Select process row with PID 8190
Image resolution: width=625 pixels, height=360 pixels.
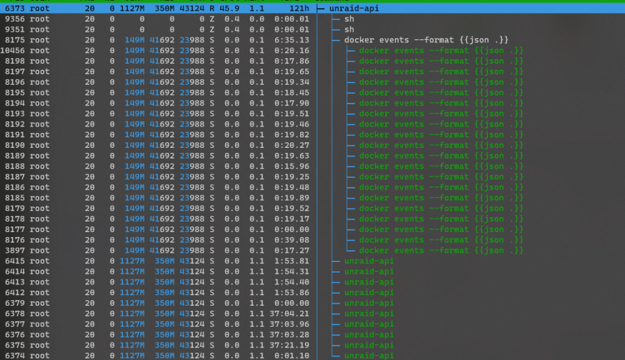coord(312,145)
